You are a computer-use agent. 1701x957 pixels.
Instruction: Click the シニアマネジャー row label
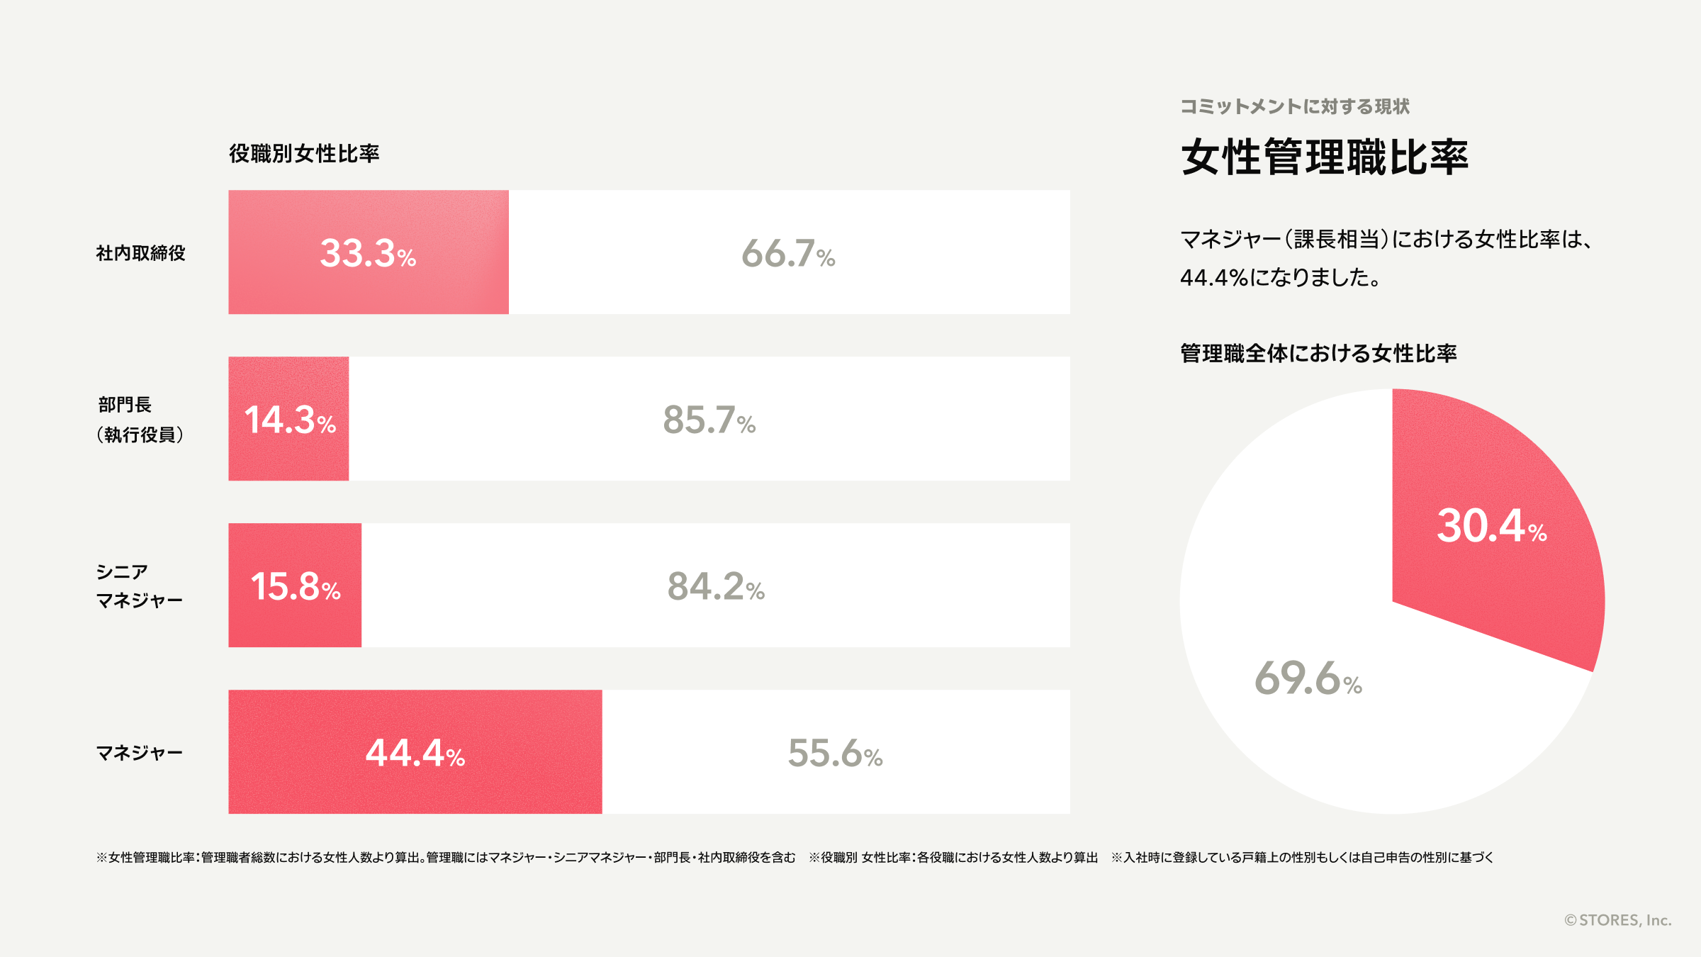pyautogui.click(x=139, y=586)
